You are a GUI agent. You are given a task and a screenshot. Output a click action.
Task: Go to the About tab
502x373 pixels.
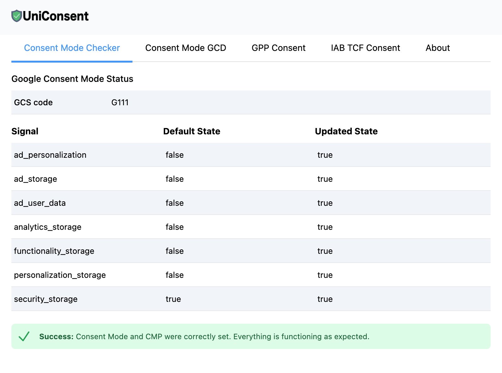438,48
